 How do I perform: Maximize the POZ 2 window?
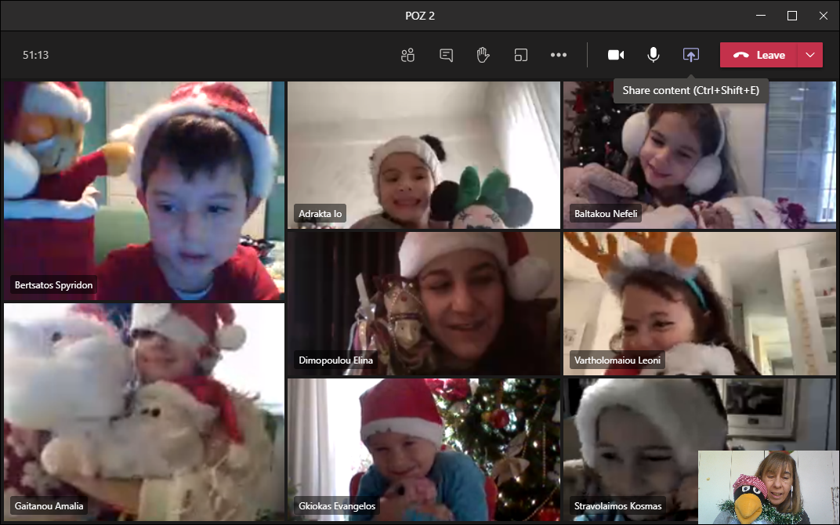[791, 16]
